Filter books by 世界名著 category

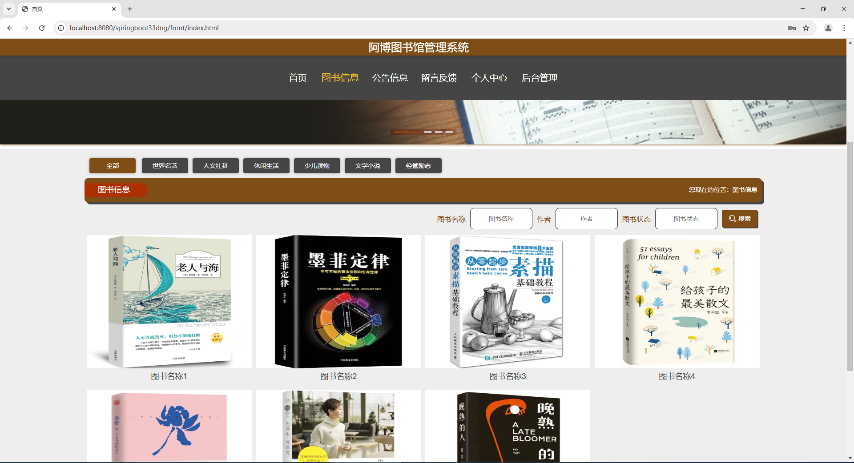[x=165, y=166]
